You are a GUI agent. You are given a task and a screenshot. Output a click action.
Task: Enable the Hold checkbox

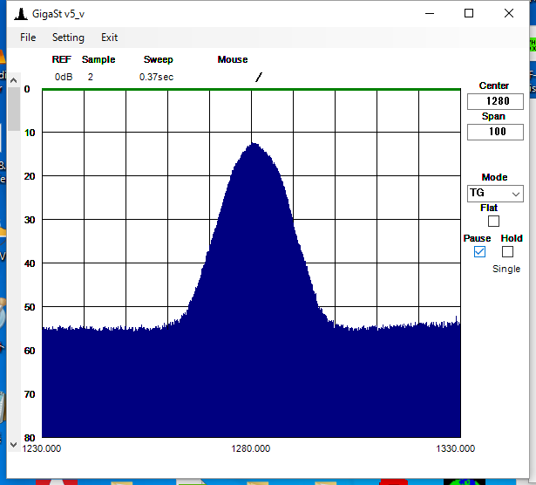click(507, 251)
